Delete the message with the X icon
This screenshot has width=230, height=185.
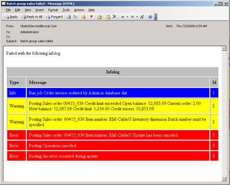point(115,17)
